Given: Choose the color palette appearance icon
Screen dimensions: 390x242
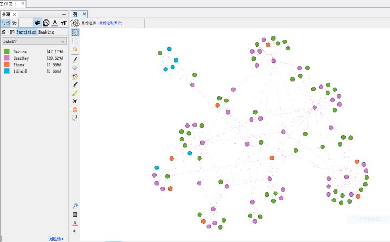Looking at the screenshot, I should (37, 23).
